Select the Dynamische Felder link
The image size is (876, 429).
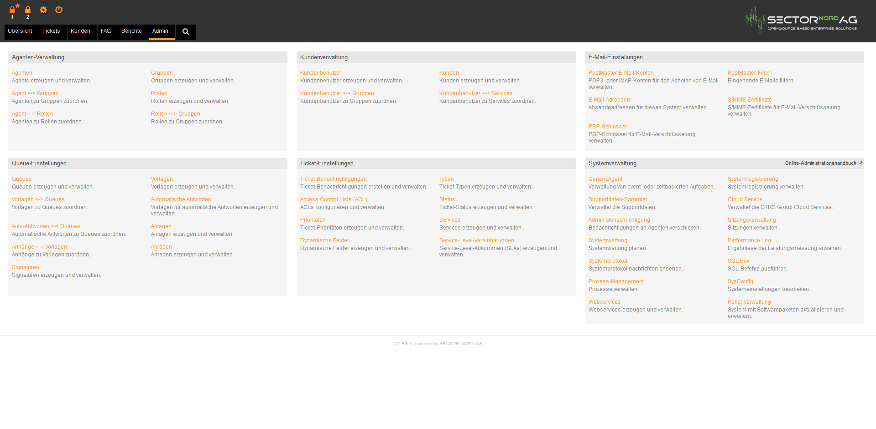click(x=324, y=240)
